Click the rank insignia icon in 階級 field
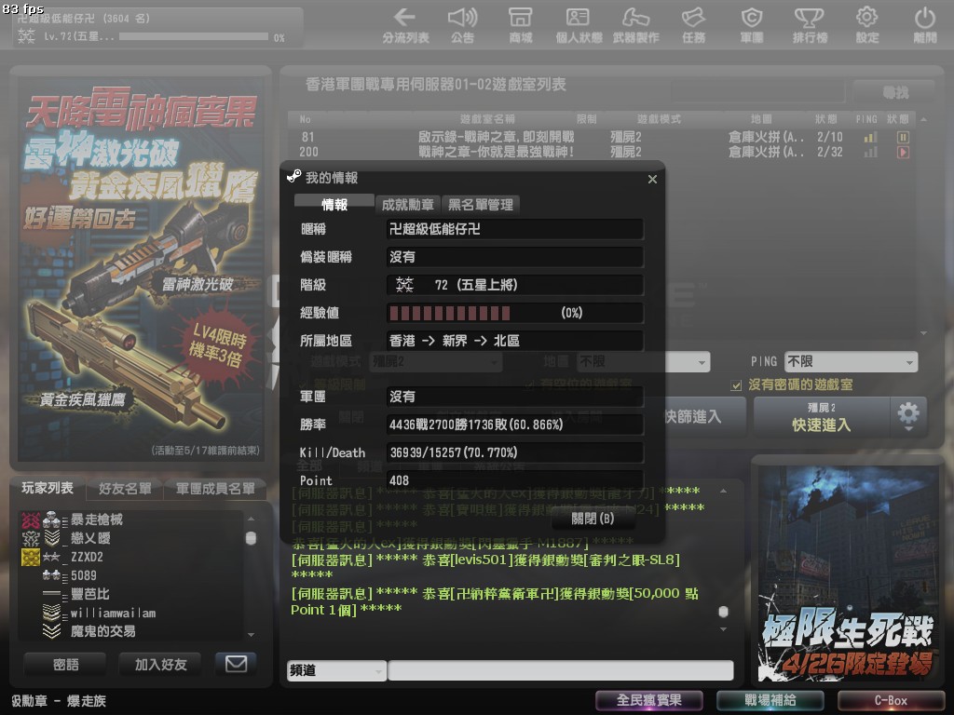 (404, 284)
